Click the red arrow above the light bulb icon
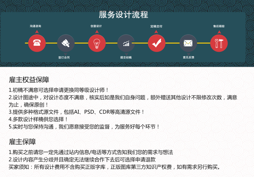 (x=97, y=32)
